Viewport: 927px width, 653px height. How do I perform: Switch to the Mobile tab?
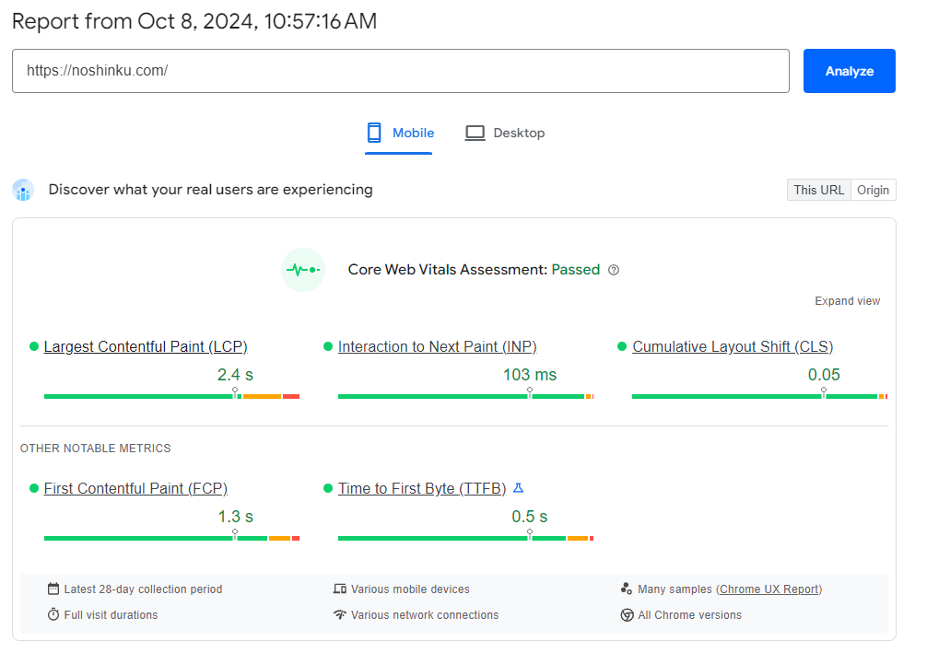point(400,134)
